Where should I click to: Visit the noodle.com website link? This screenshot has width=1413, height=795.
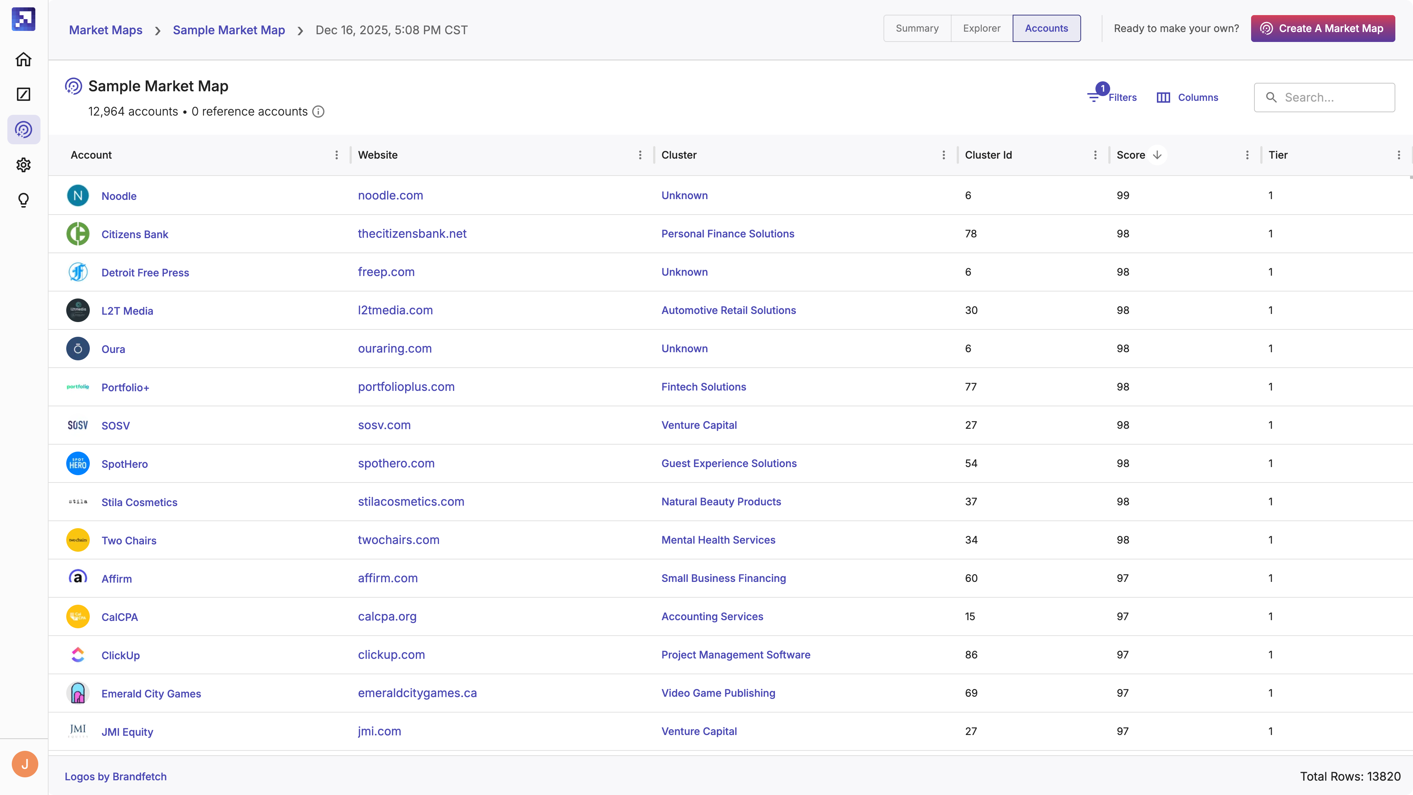(x=390, y=195)
